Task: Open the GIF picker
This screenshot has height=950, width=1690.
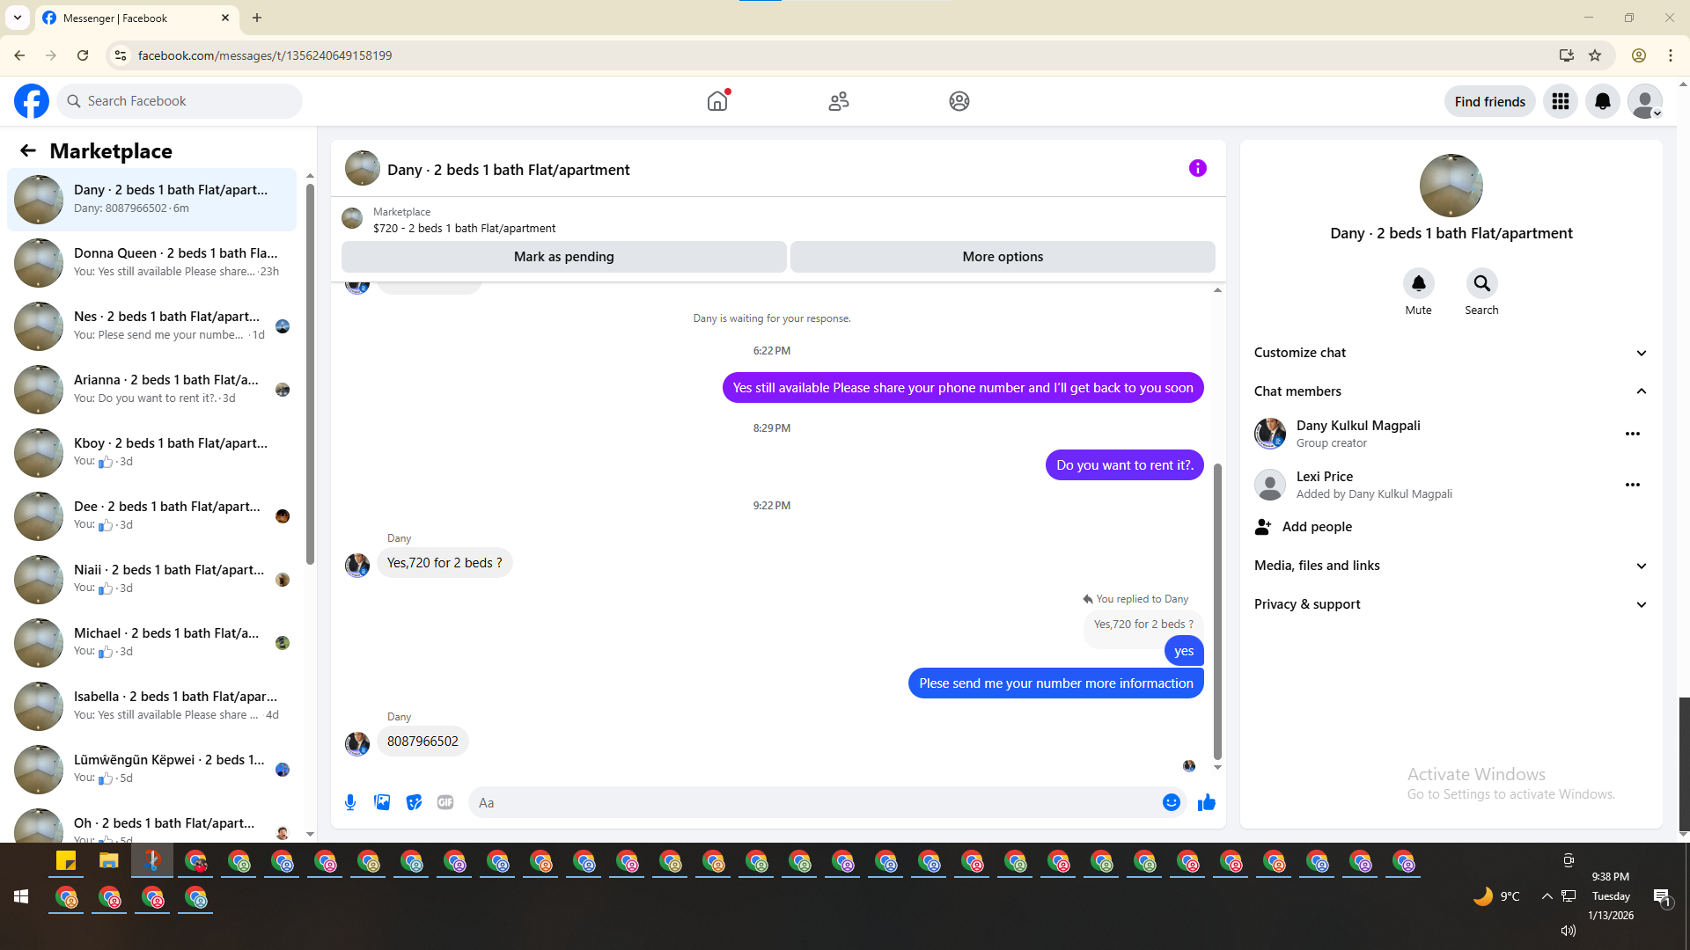Action: point(445,802)
